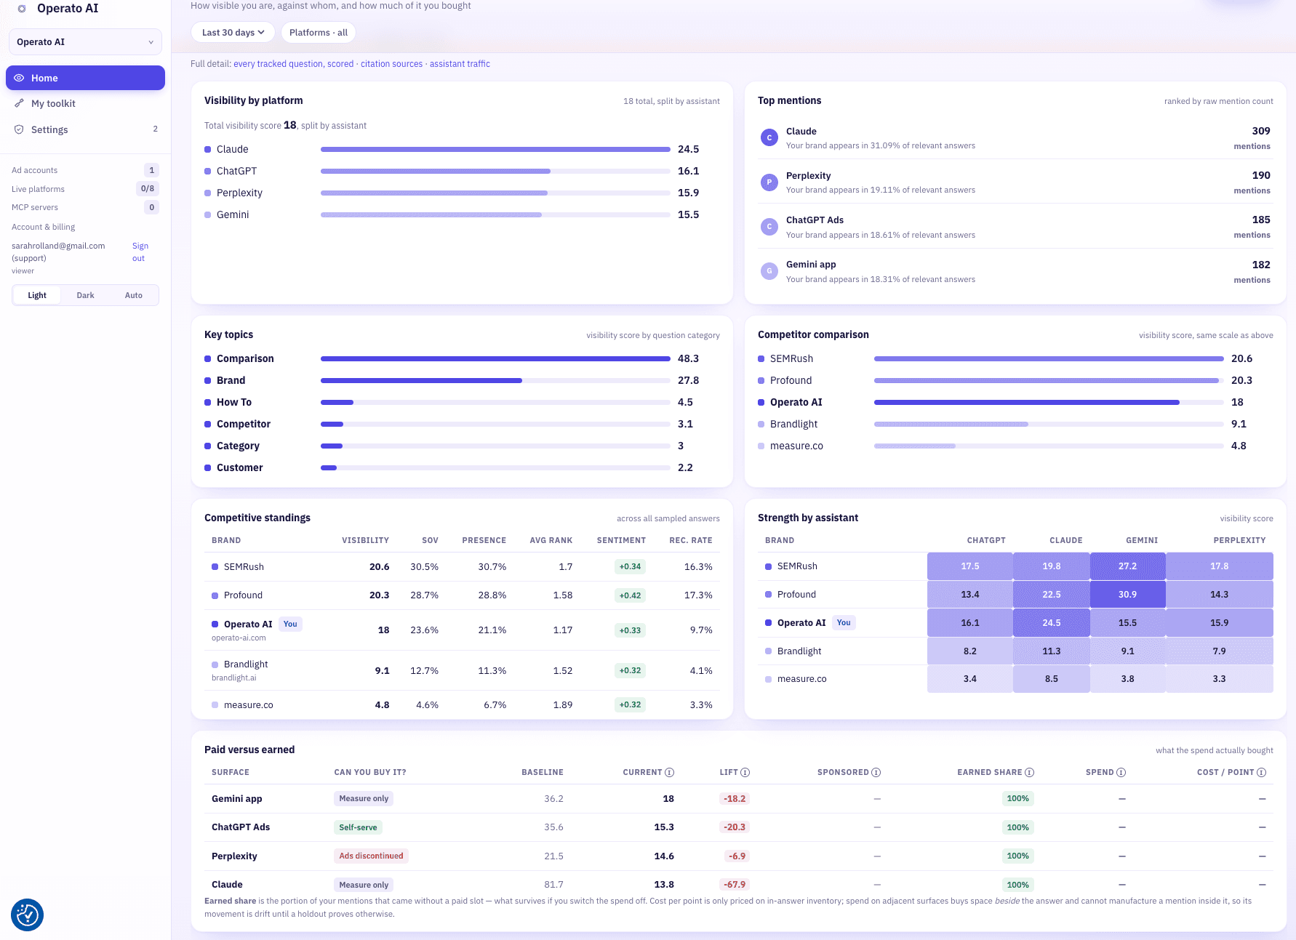Open My toolkit in the sidebar
Screen dimensions: 1296x940
click(x=85, y=103)
